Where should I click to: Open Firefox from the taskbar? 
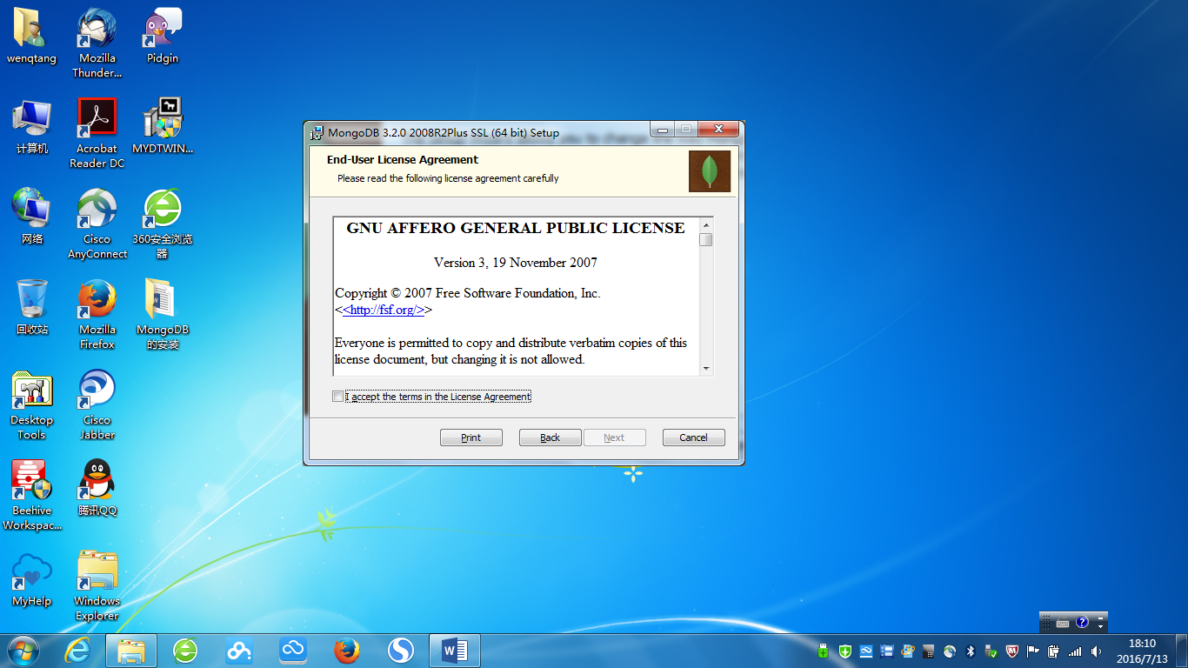coord(347,651)
